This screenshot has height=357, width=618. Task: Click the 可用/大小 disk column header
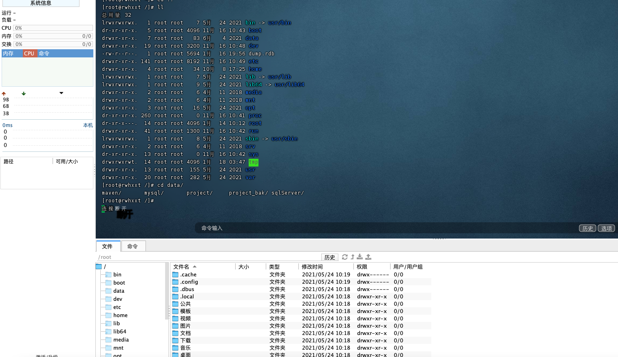coord(73,162)
